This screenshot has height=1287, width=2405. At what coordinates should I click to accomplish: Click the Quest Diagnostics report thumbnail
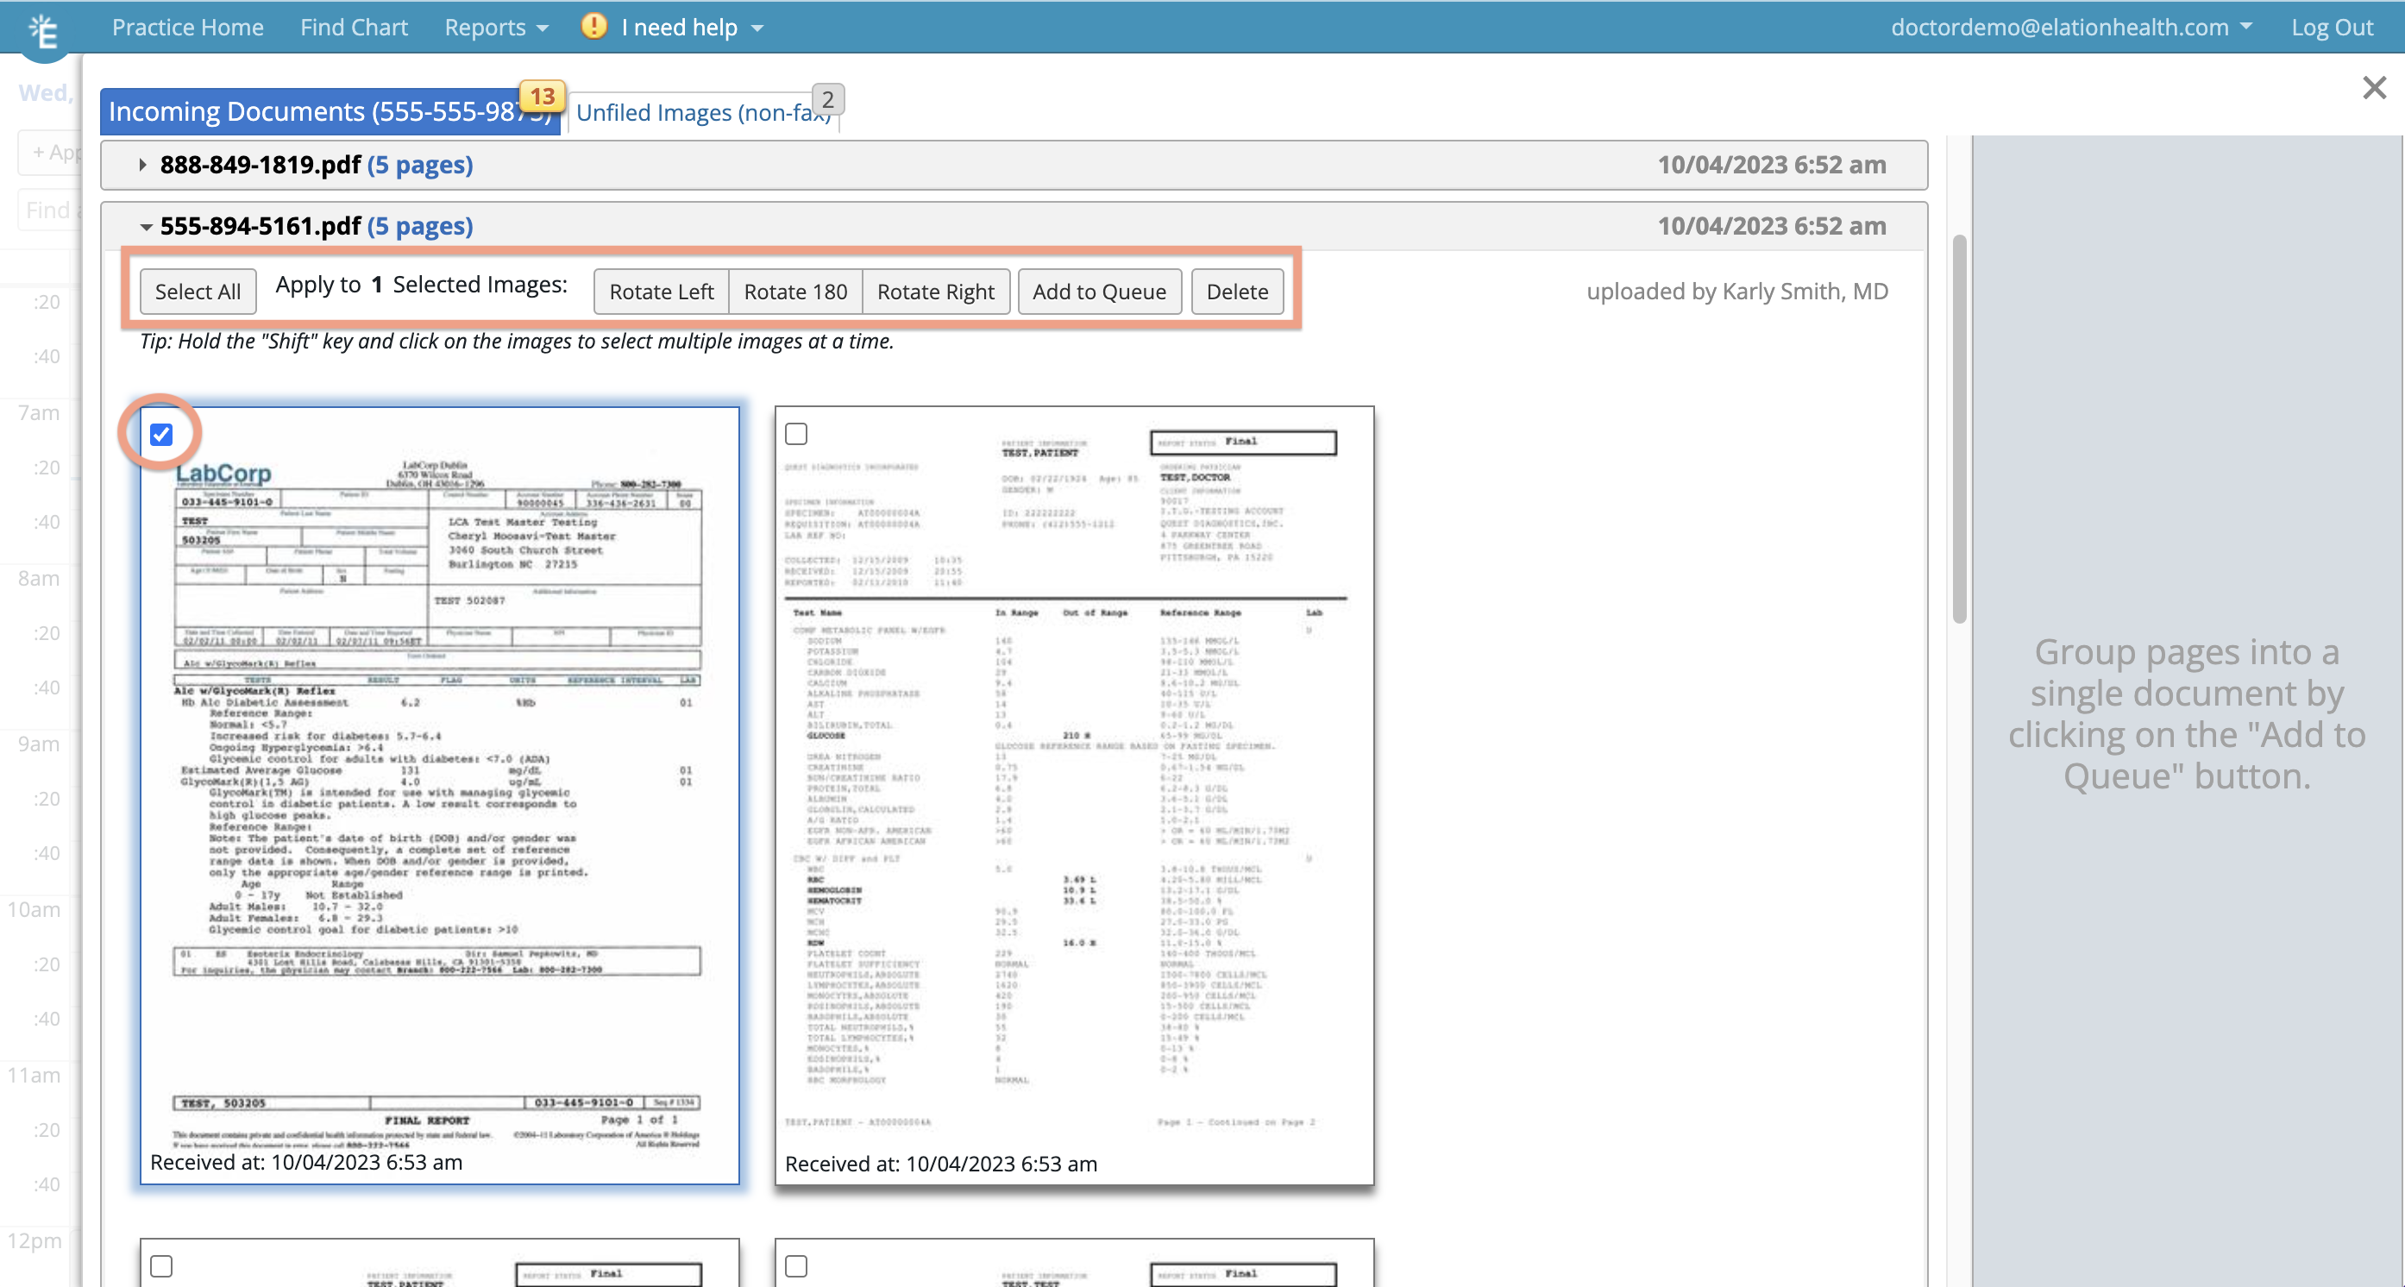(1075, 795)
